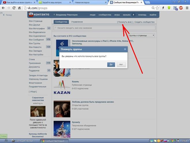Select the Сообщества tab

click(61, 22)
